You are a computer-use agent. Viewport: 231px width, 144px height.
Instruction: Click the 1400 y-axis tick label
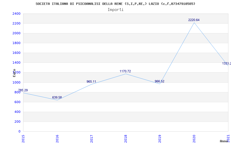coord(16,63)
